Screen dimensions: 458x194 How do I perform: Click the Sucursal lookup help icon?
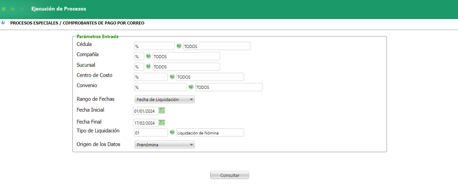148,66
